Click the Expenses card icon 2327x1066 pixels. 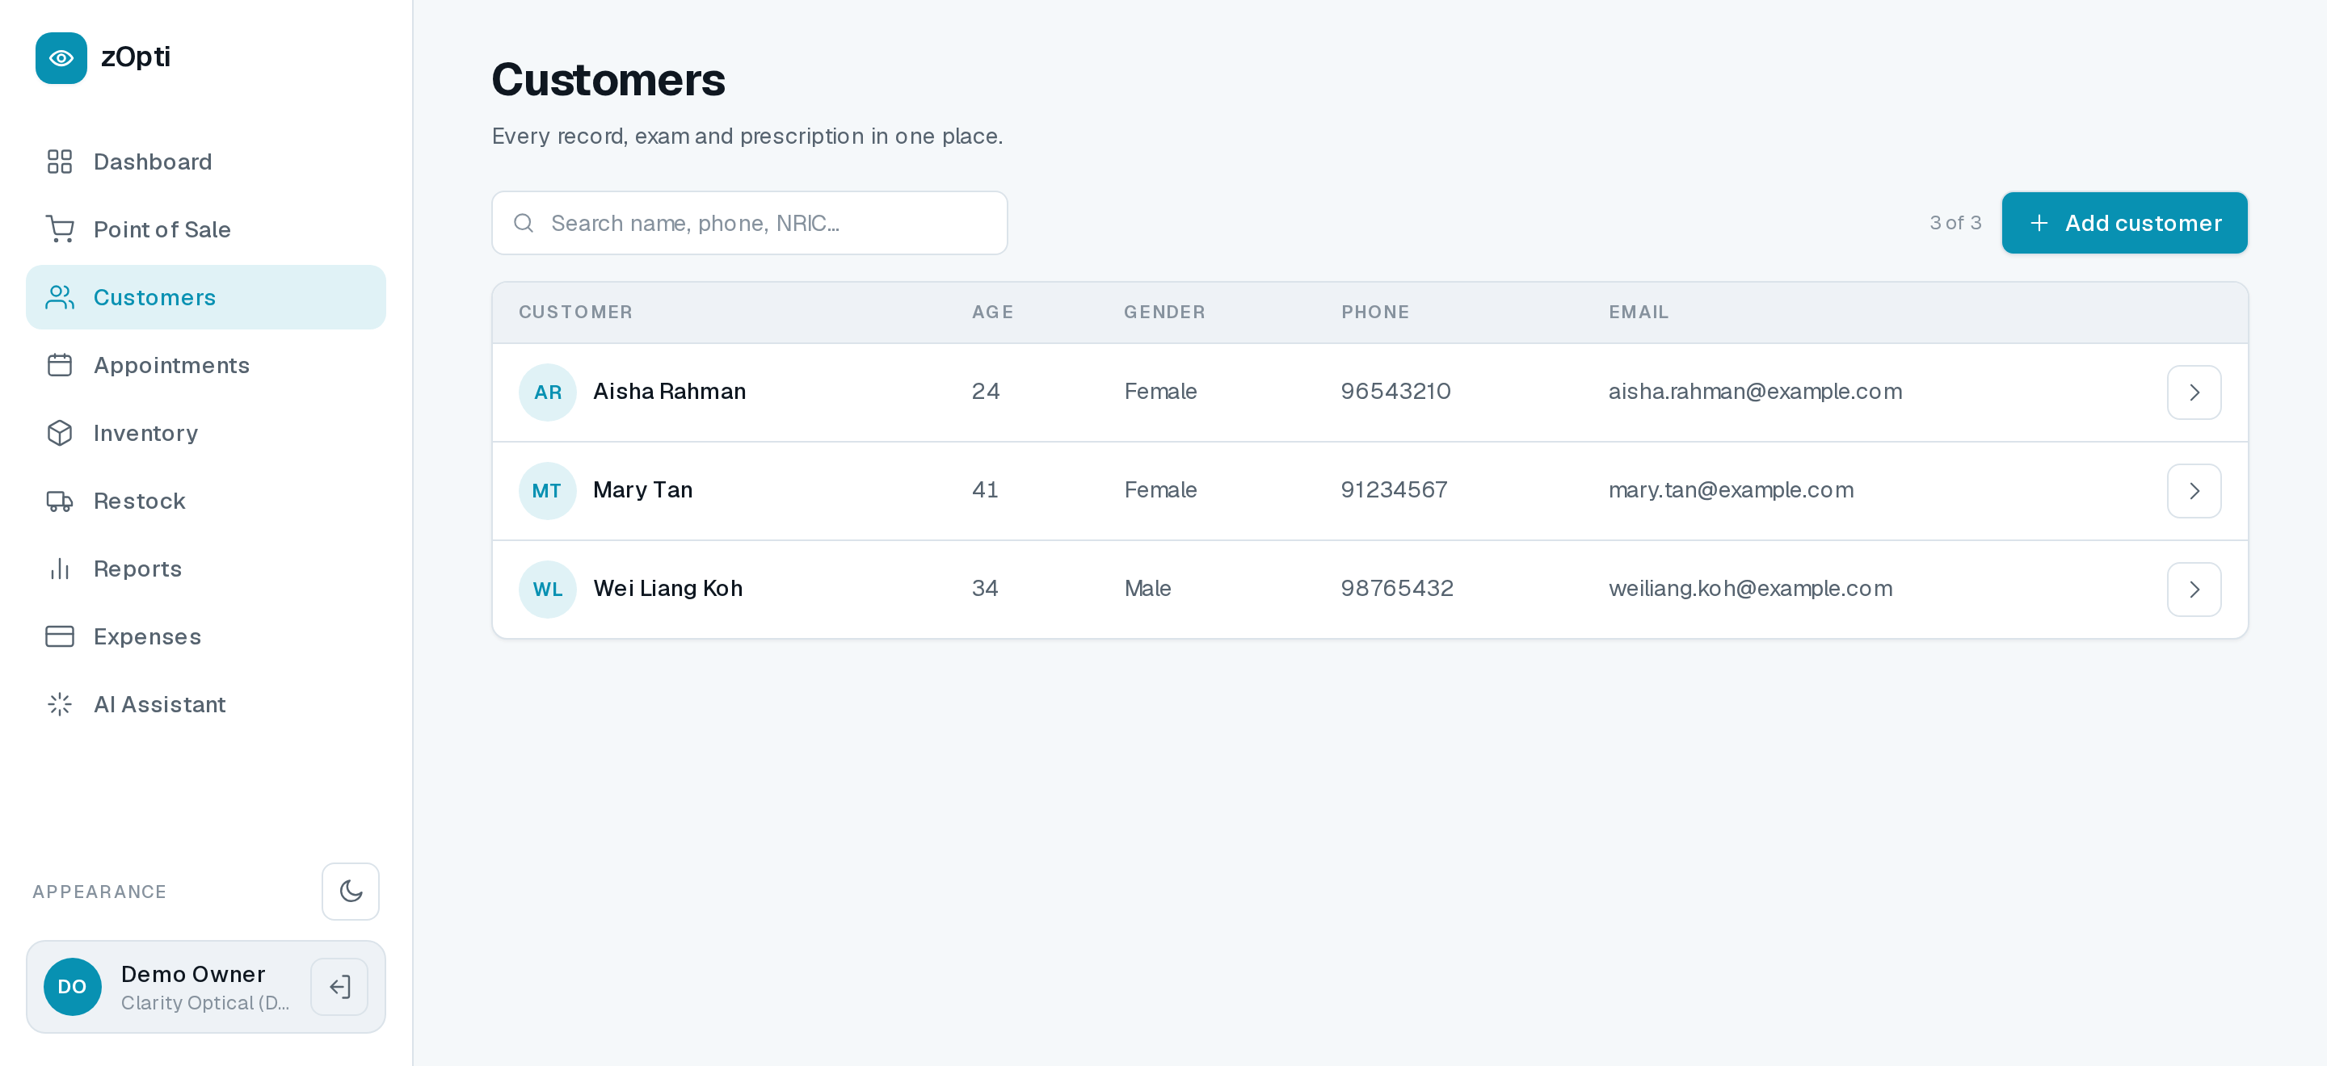(x=60, y=636)
